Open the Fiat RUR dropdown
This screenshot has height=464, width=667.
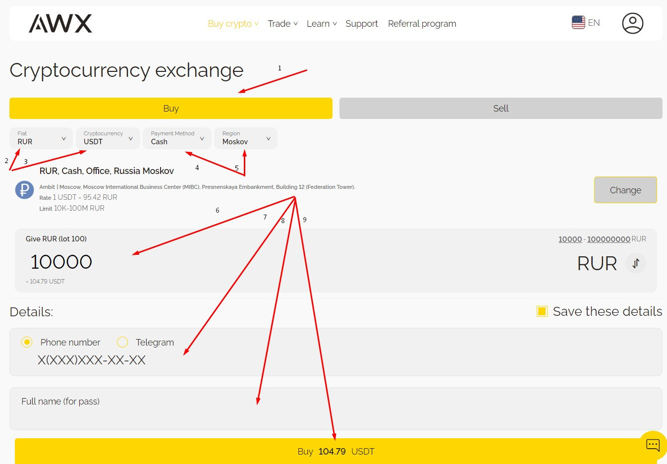tap(41, 138)
